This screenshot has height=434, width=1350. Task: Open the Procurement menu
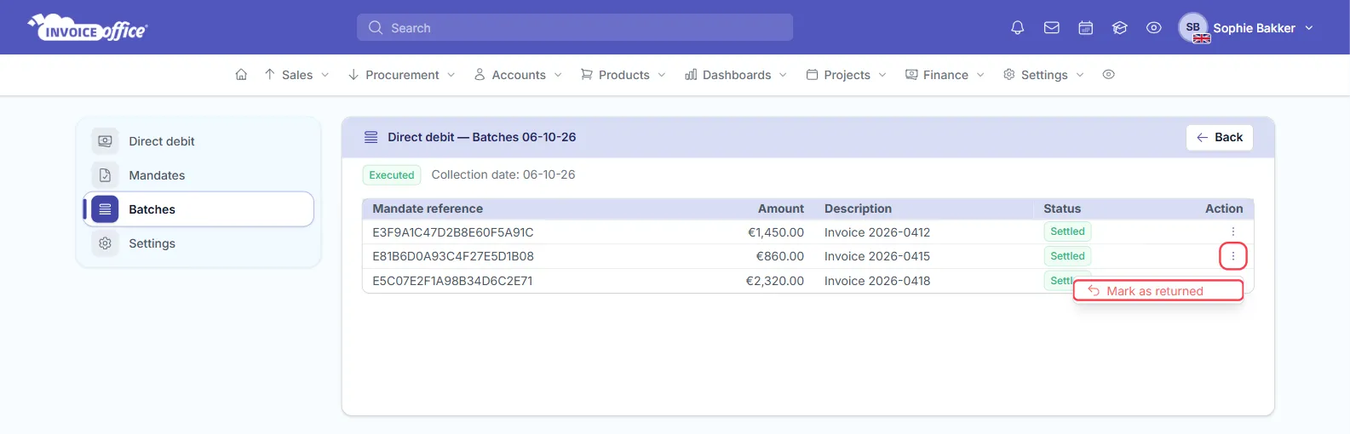(x=401, y=75)
